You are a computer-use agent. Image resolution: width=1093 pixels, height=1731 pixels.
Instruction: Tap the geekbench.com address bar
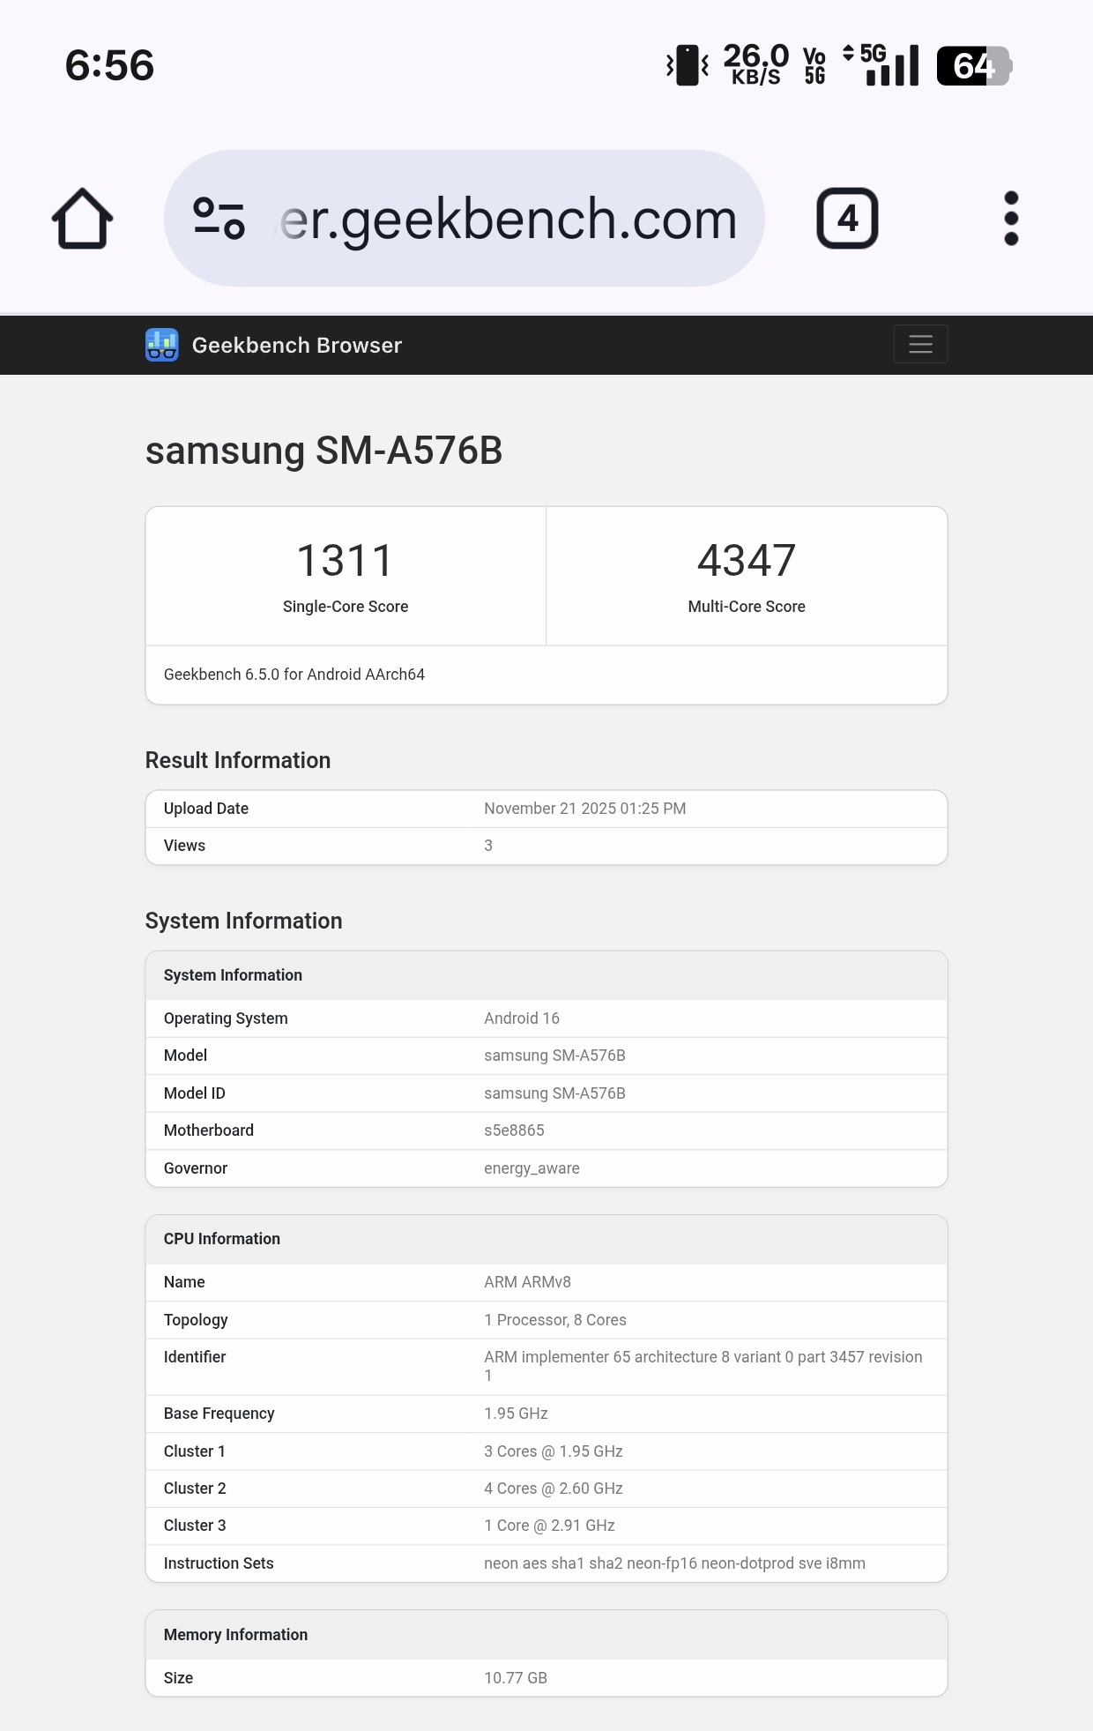[x=464, y=218]
